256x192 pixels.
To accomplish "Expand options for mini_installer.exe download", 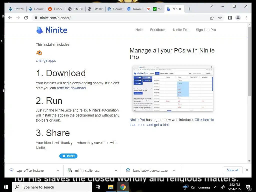I will pyautogui.click(x=116, y=170).
